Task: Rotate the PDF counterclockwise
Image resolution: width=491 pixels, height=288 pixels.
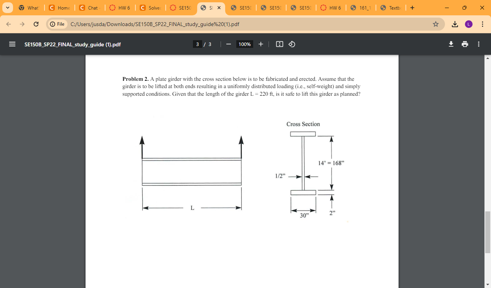Action: tap(292, 44)
